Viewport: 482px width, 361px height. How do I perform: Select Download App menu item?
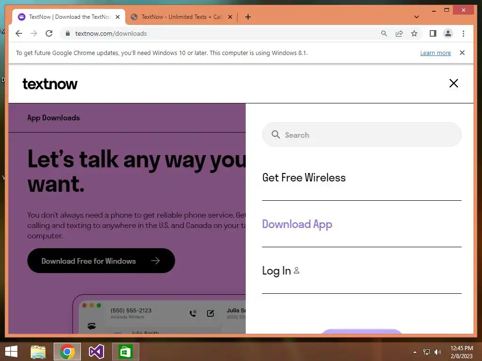tap(297, 224)
